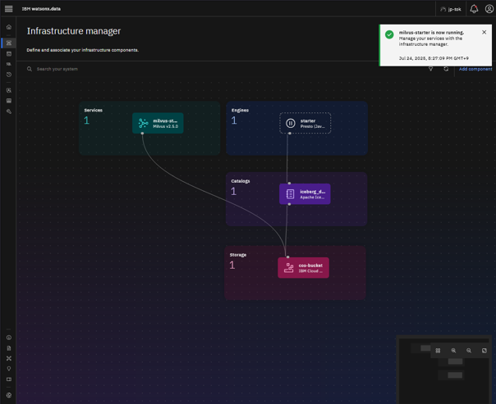The image size is (496, 404).
Task: Open the jp-tok region selector
Action: click(451, 9)
